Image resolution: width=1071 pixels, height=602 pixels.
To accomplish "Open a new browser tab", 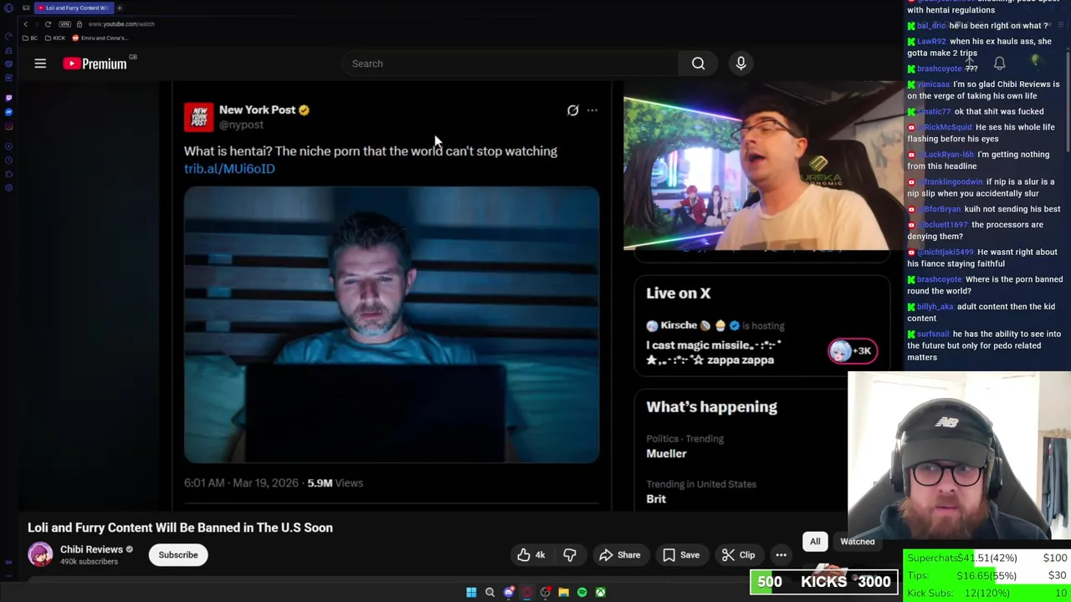I will (120, 8).
